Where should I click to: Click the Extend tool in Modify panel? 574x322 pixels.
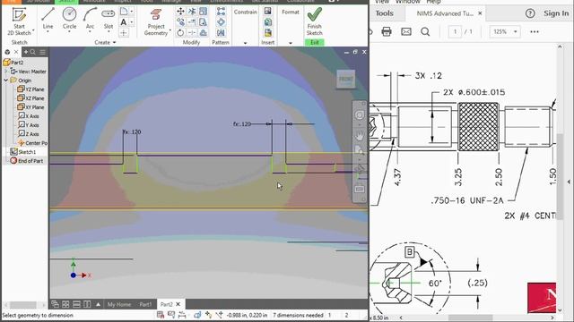192,21
